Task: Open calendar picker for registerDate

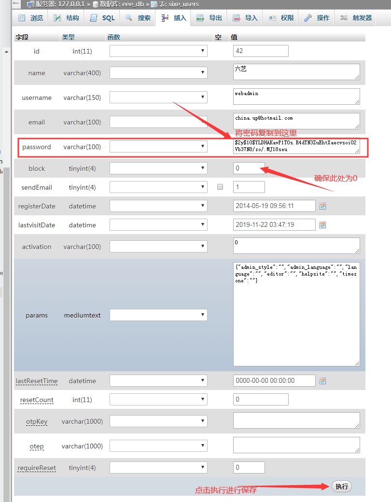Action: pos(323,206)
